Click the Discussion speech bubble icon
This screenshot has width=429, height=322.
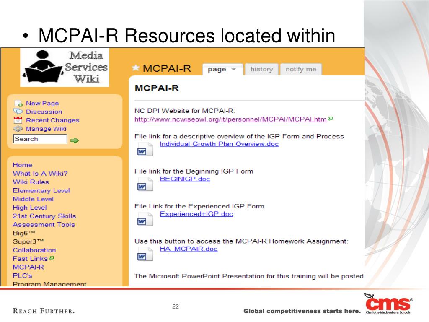point(18,112)
